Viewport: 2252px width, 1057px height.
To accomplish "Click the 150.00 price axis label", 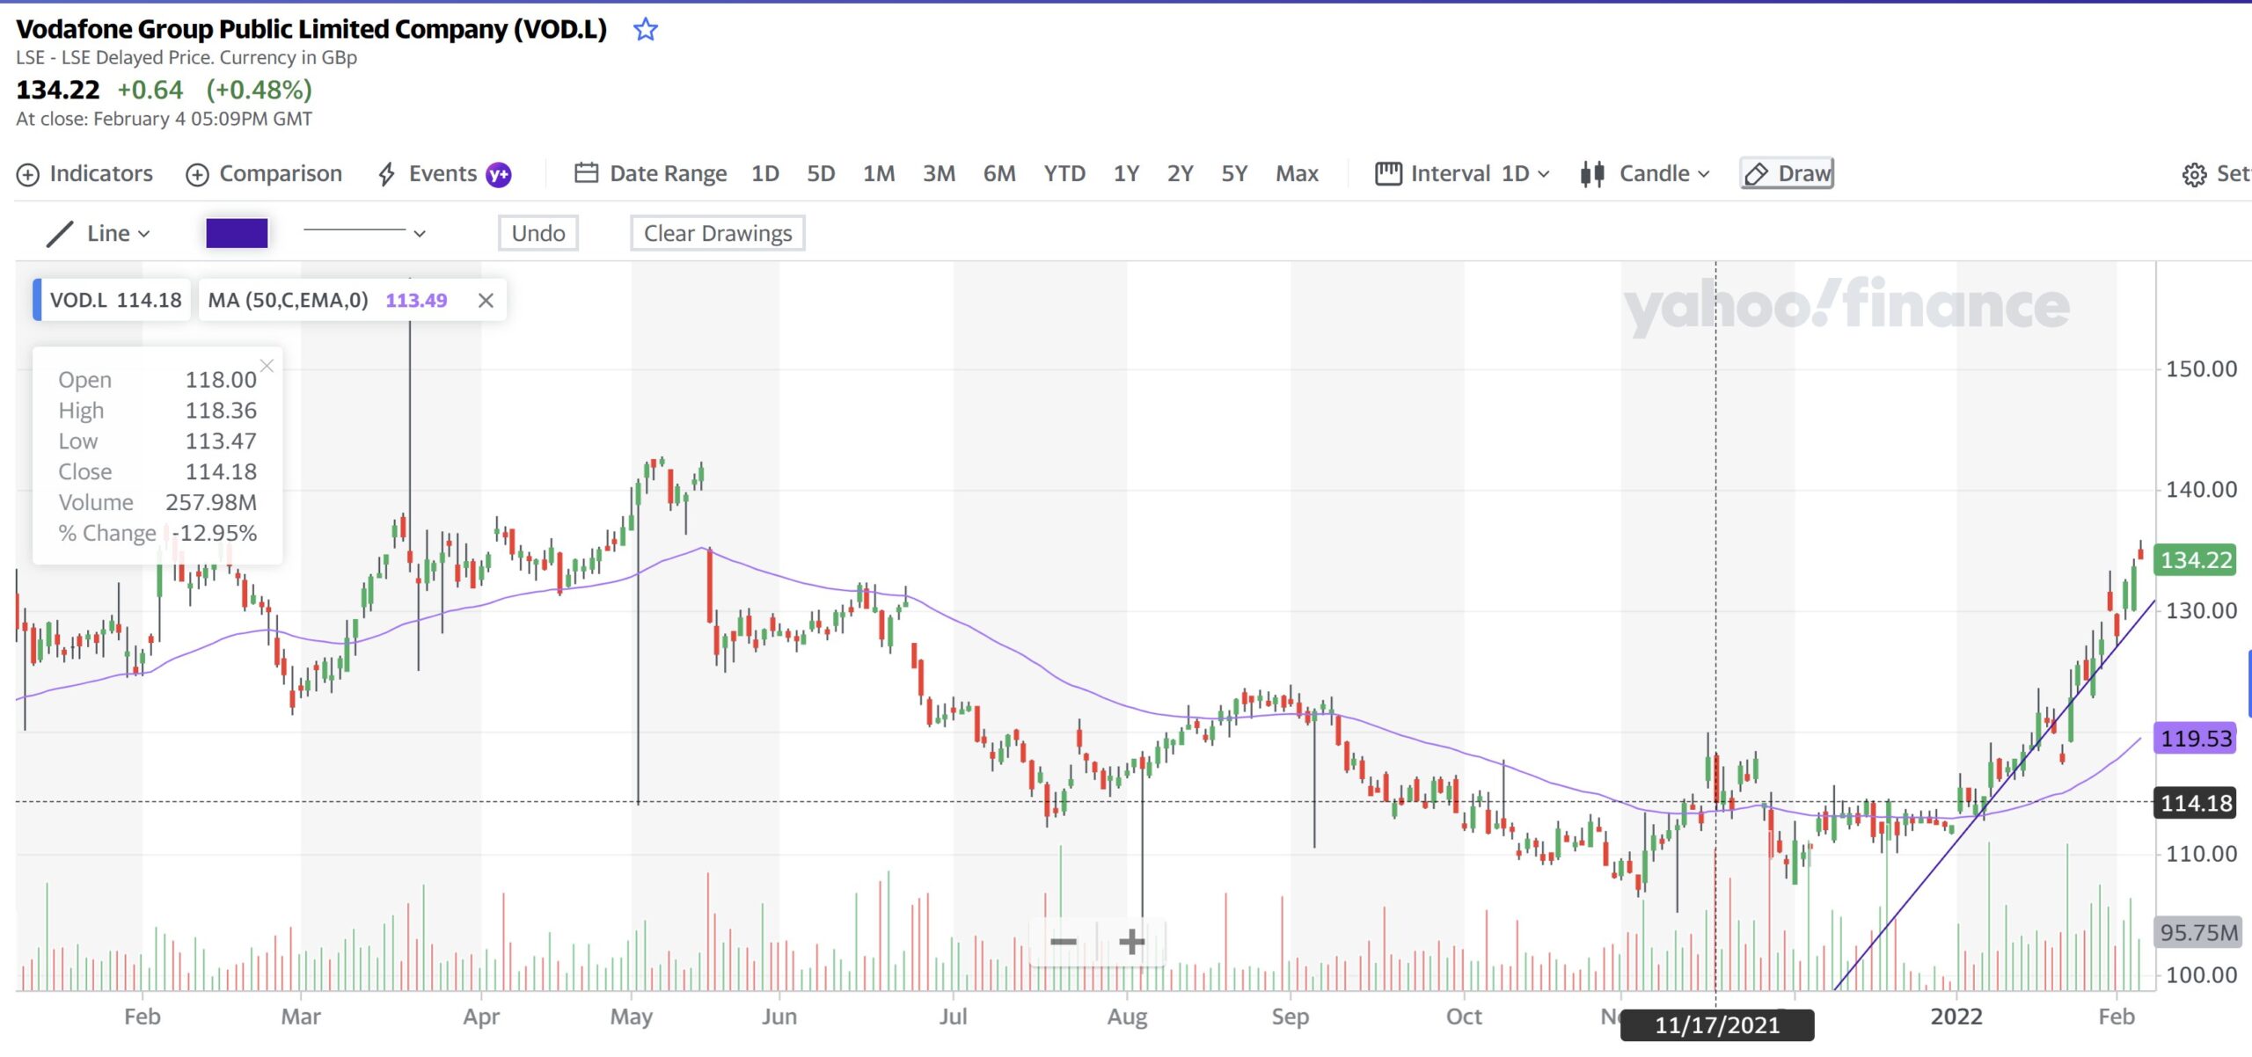I will (x=2201, y=369).
